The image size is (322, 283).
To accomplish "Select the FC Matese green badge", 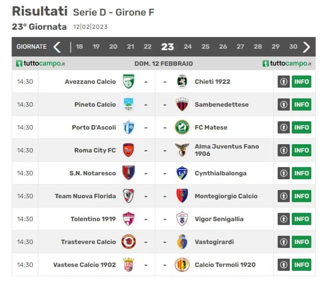I will coord(182,127).
